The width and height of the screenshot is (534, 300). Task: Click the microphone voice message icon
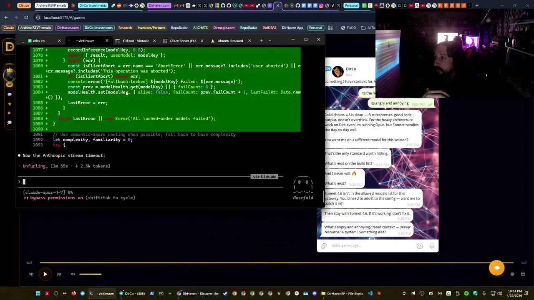pyautogui.click(x=432, y=246)
